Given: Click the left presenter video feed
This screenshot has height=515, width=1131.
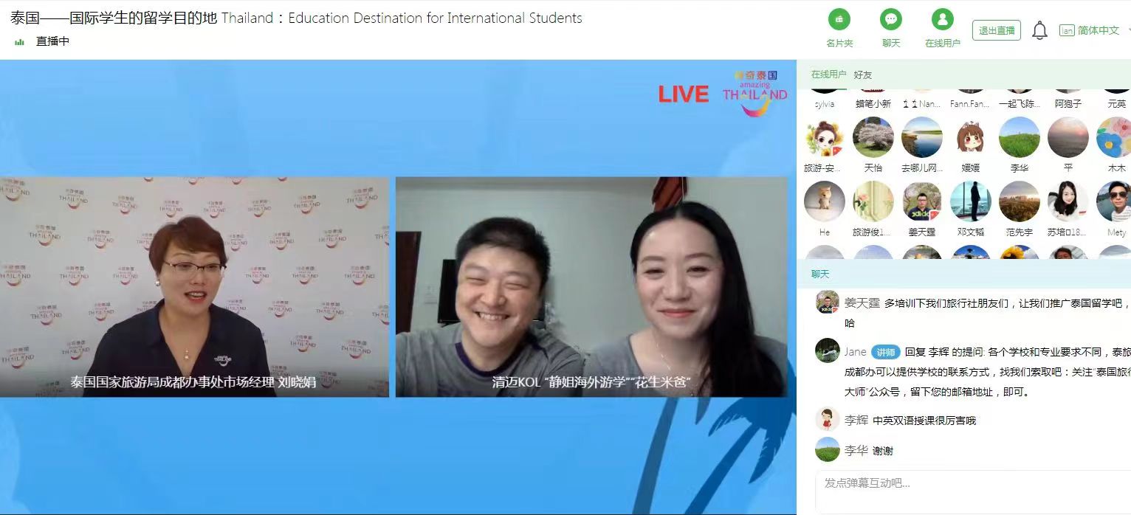Looking at the screenshot, I should pos(194,287).
